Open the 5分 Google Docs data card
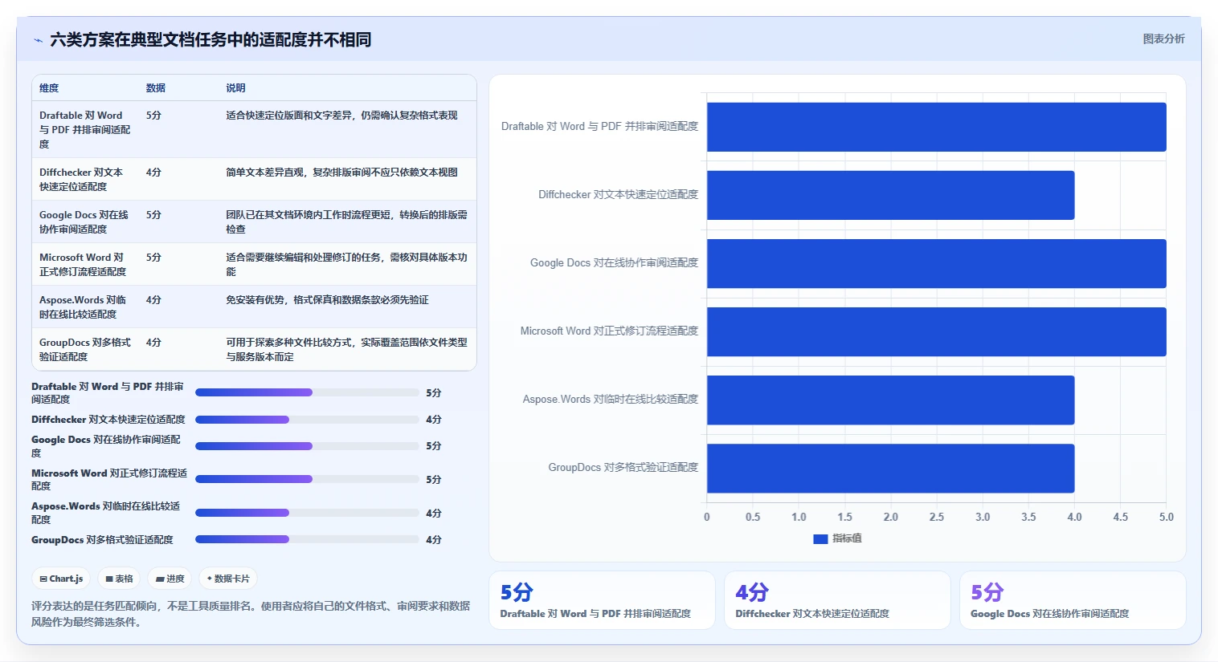 1073,600
